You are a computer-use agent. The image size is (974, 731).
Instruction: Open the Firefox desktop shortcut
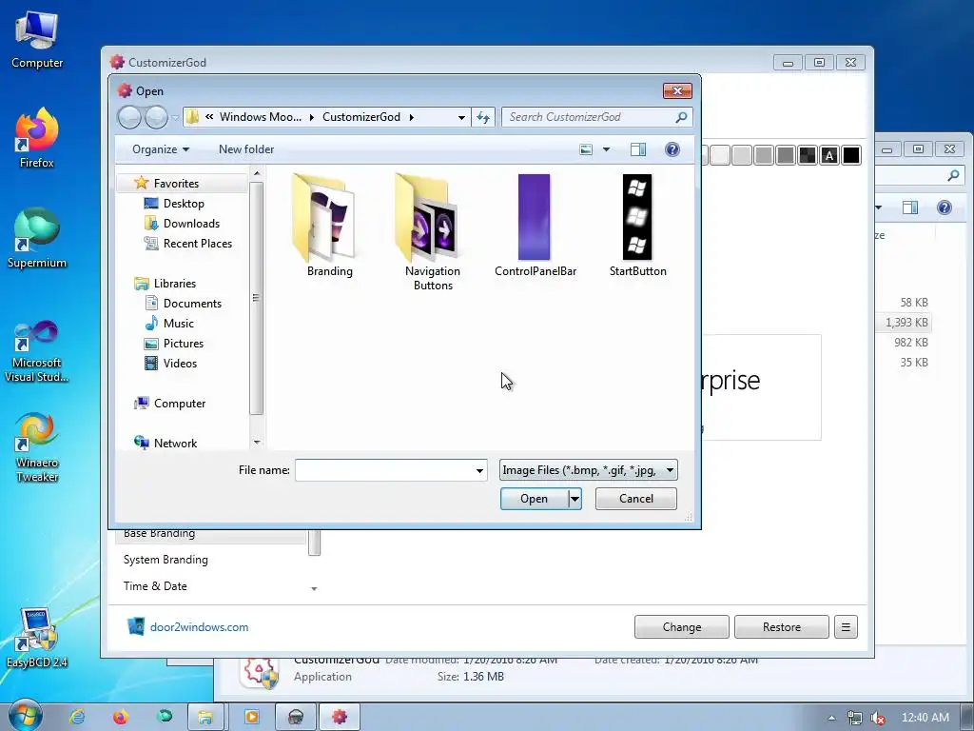[37, 138]
